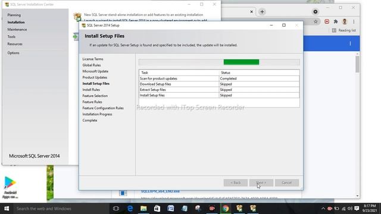Click the Install Rules step

point(91,90)
